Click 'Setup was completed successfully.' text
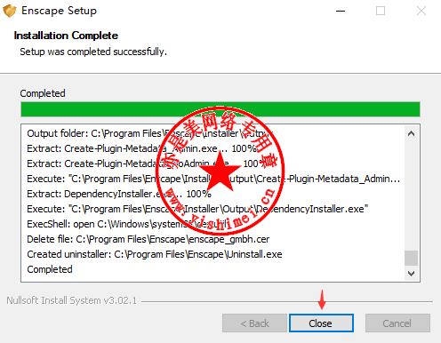This screenshot has height=343, width=441. coord(93,52)
